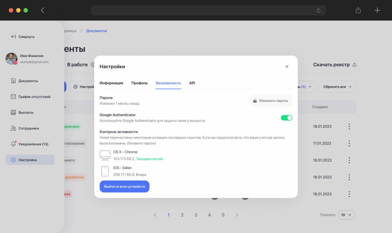Image resolution: width=392 pixels, height=233 pixels.
Task: Click the Настройки gear icon in sidebar
Action: (x=13, y=160)
